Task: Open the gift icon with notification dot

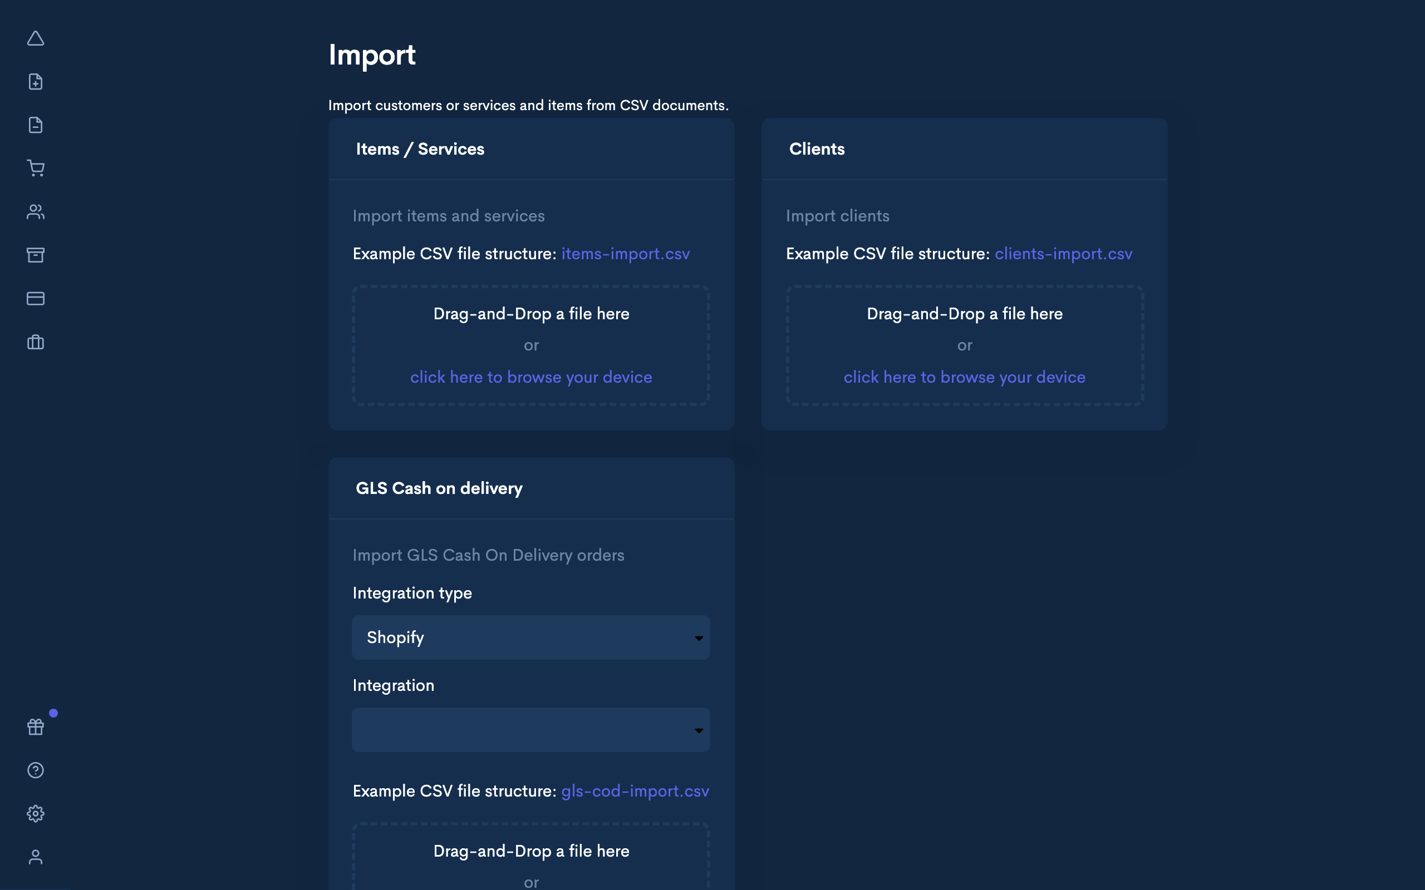Action: [35, 727]
